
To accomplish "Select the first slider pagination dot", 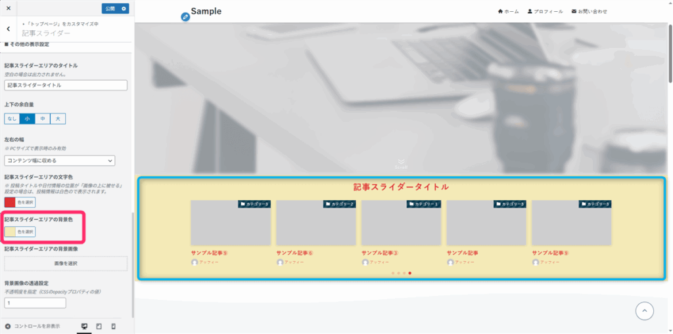I will pyautogui.click(x=393, y=273).
